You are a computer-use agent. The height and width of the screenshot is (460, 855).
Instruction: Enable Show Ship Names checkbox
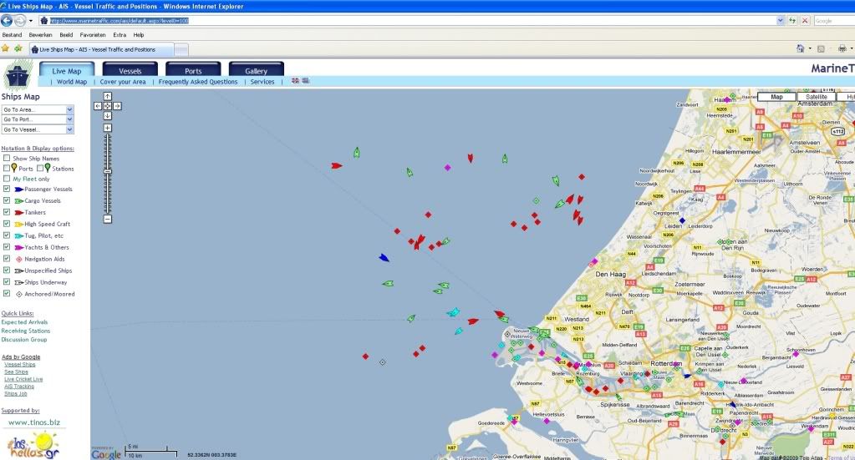pyautogui.click(x=7, y=158)
